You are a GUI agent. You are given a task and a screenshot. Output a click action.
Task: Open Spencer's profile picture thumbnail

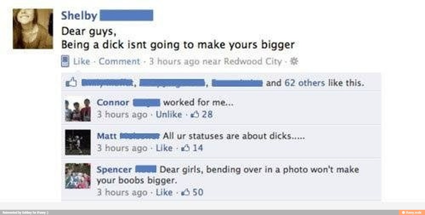[78, 176]
